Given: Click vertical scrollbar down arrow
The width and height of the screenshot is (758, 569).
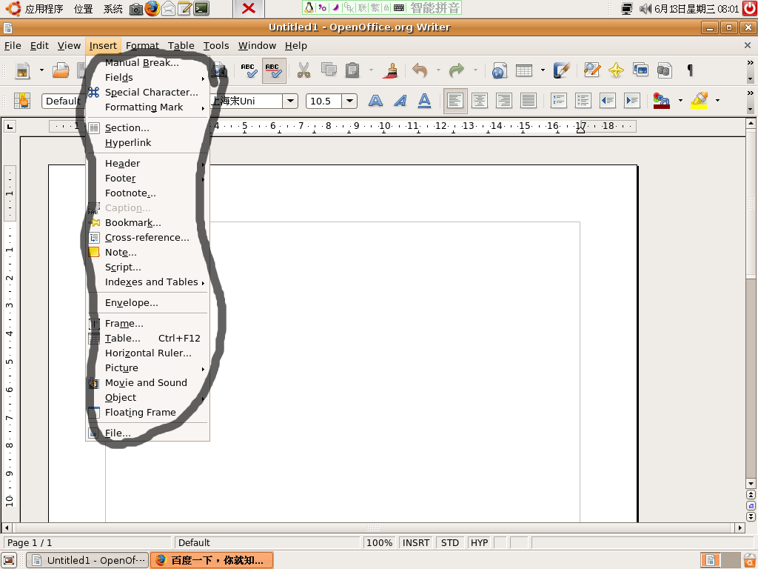Looking at the screenshot, I should coord(751,483).
